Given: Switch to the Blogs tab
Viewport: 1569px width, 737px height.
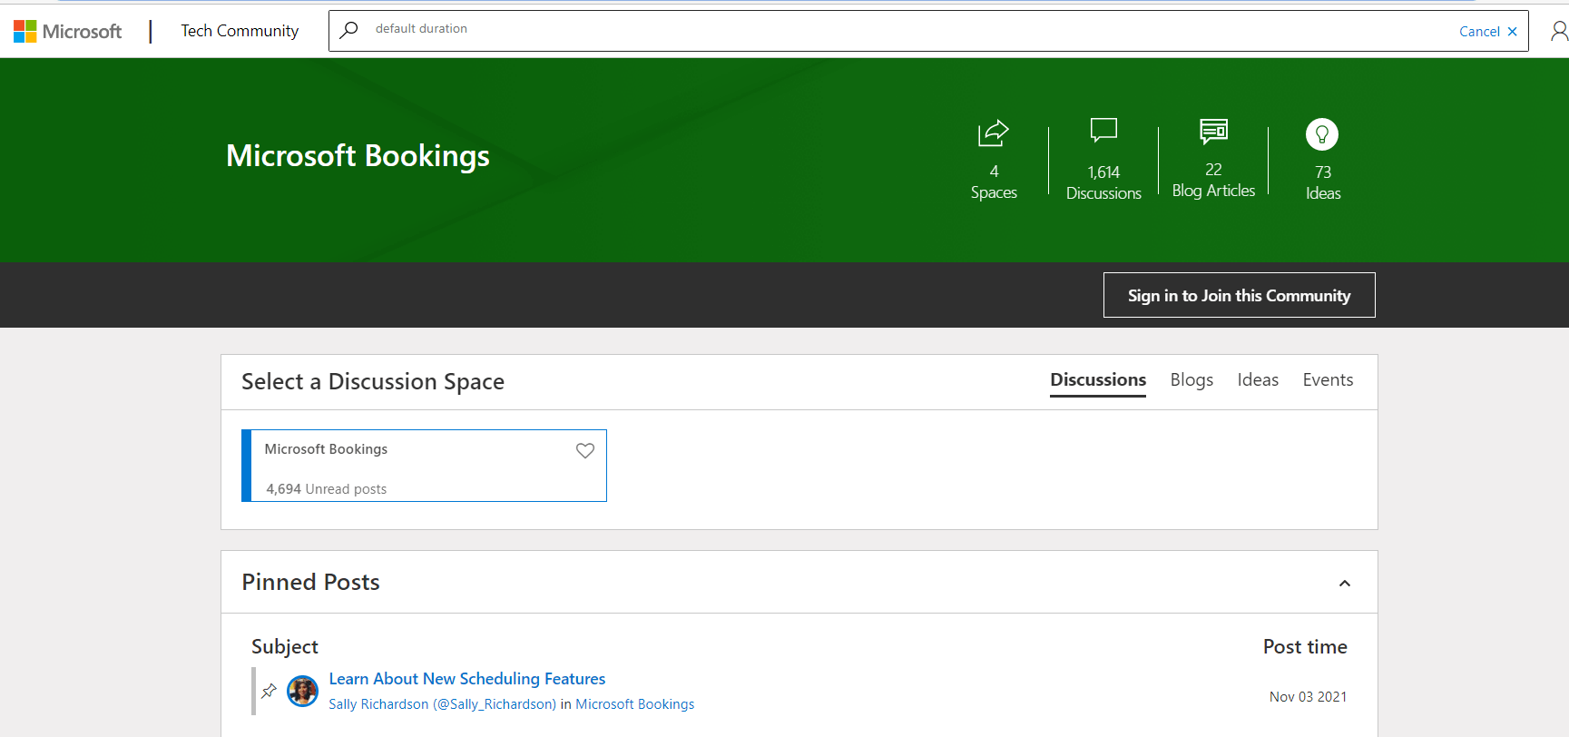Looking at the screenshot, I should click(1191, 380).
